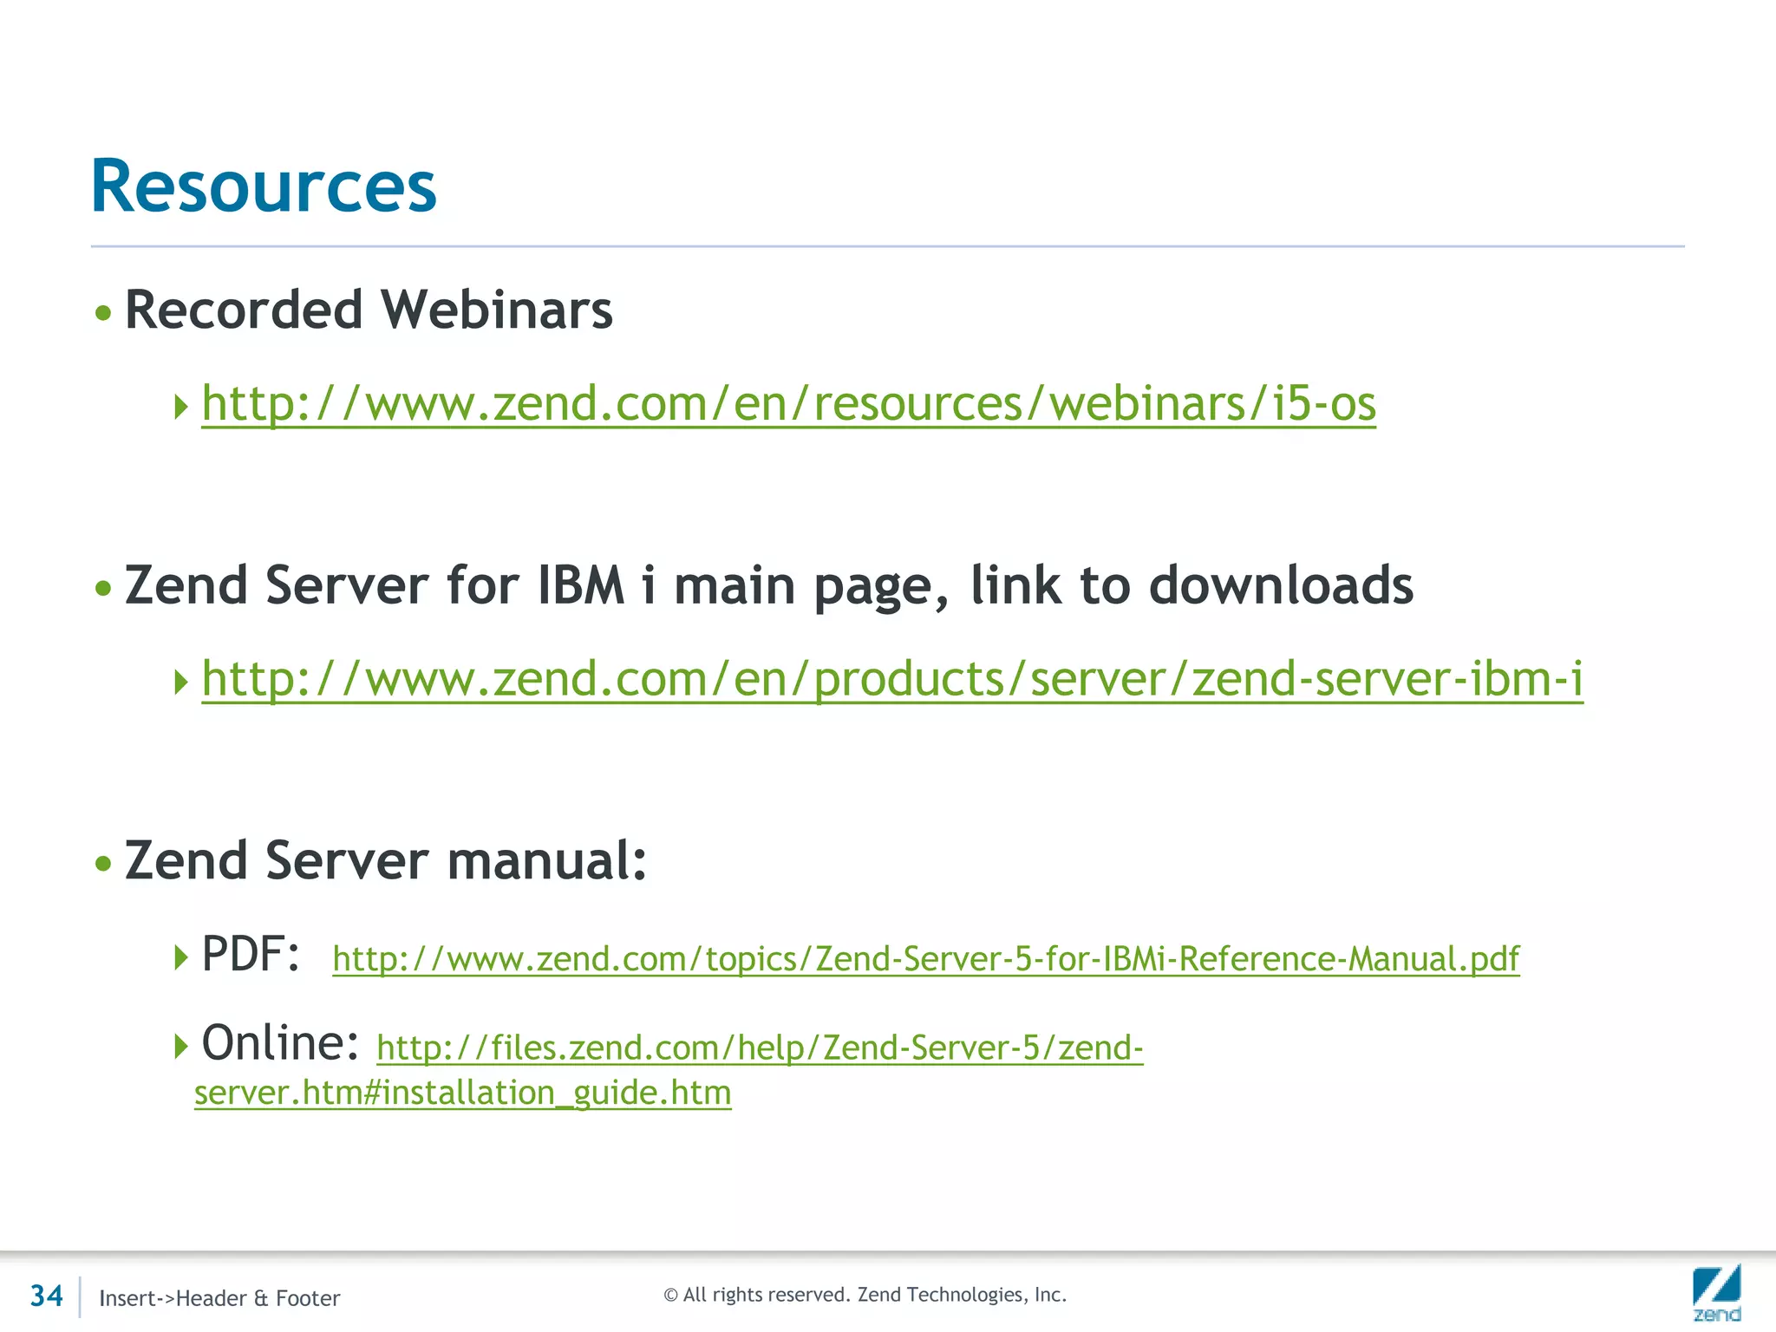Image resolution: width=1776 pixels, height=1332 pixels.
Task: Open the zend-server-ibm-i products page link
Action: coord(892,678)
